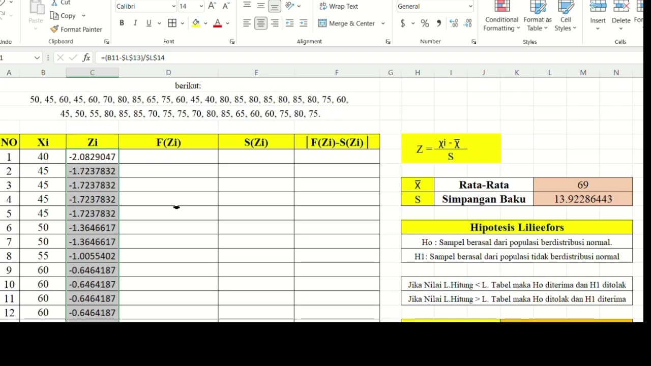Open Name Box dropdown arrow

coord(37,57)
